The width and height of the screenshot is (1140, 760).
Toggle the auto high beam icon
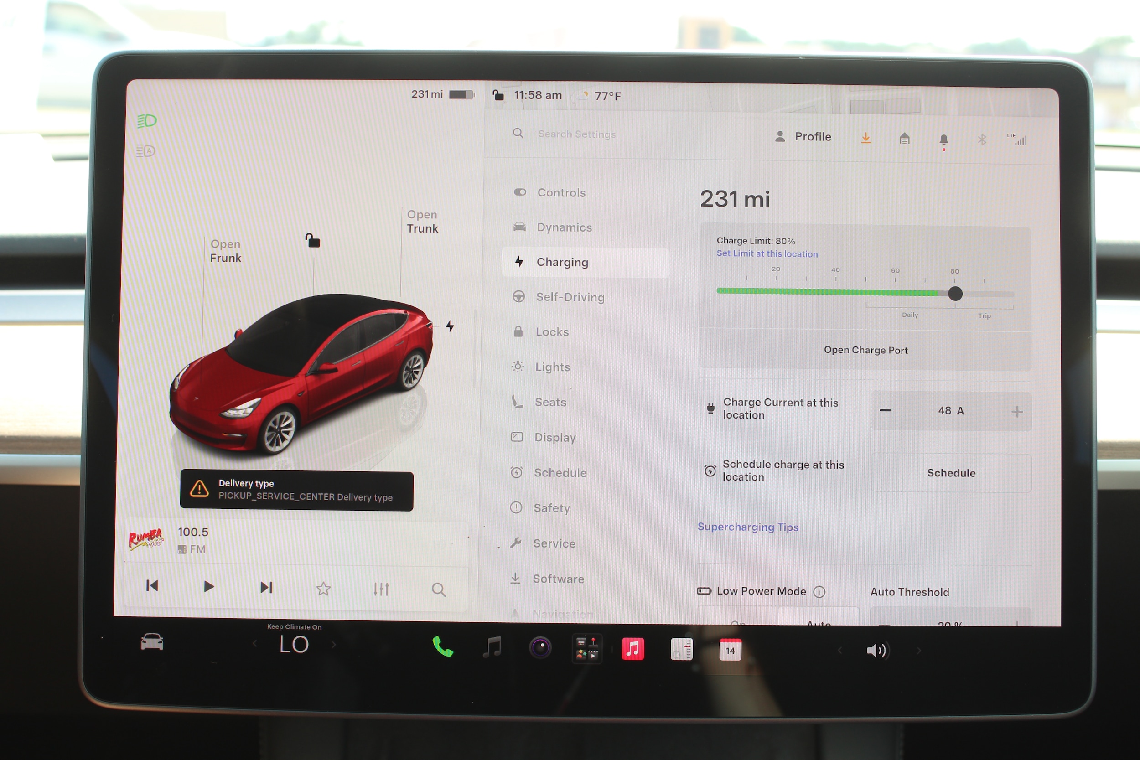(145, 151)
